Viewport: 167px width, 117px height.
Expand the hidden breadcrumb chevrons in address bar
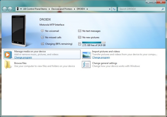click(21, 9)
